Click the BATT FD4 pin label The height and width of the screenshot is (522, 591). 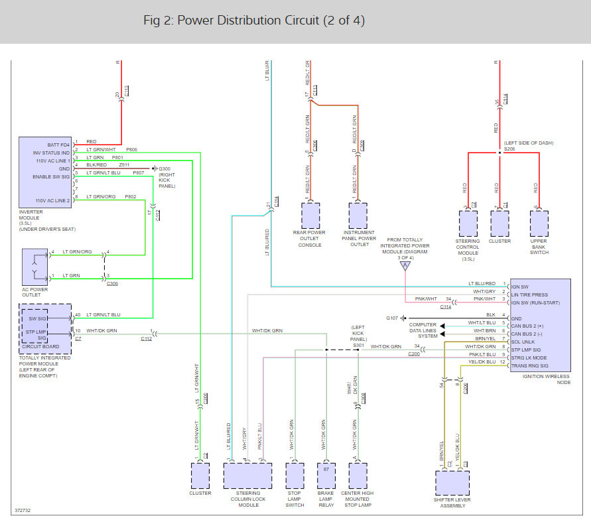pyautogui.click(x=58, y=145)
